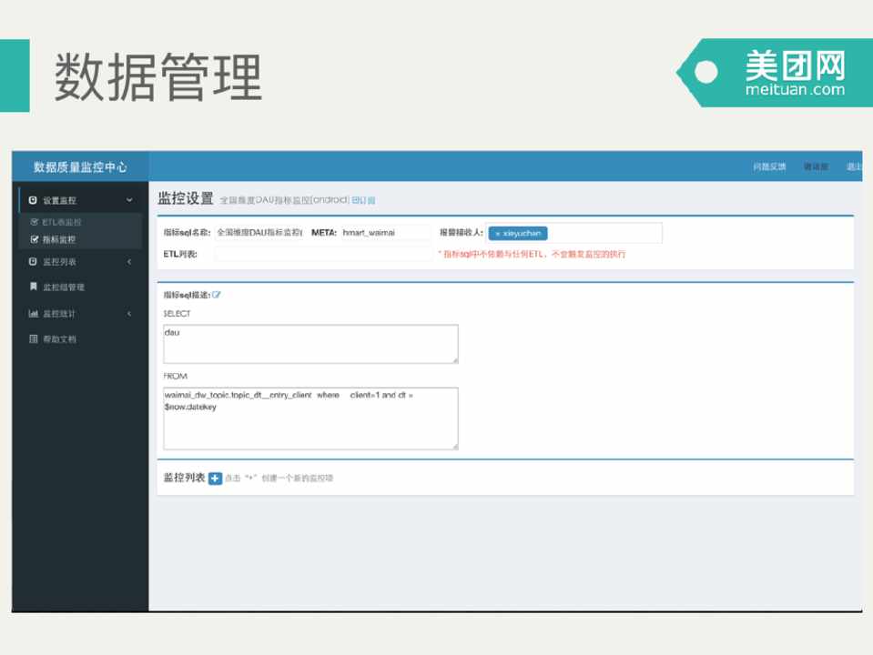Click the 监控列表 sidebar icon
This screenshot has width=873, height=655.
[x=34, y=262]
